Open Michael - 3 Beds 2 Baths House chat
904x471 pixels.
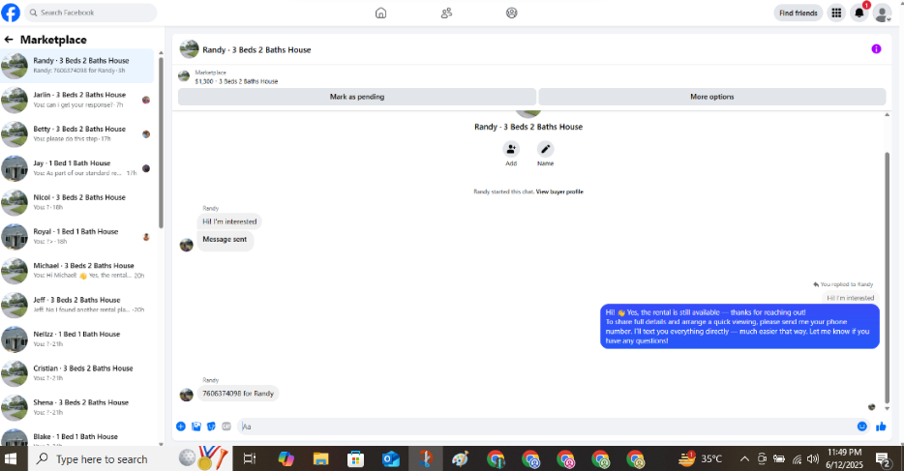coord(77,271)
